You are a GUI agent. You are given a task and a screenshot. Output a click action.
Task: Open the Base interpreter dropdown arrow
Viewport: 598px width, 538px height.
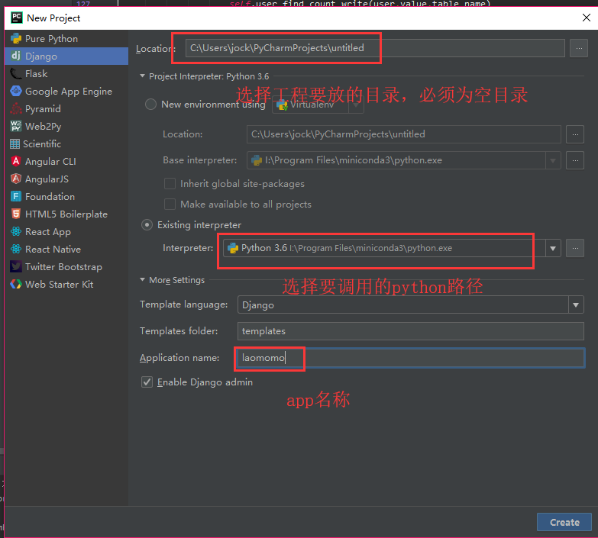(553, 160)
